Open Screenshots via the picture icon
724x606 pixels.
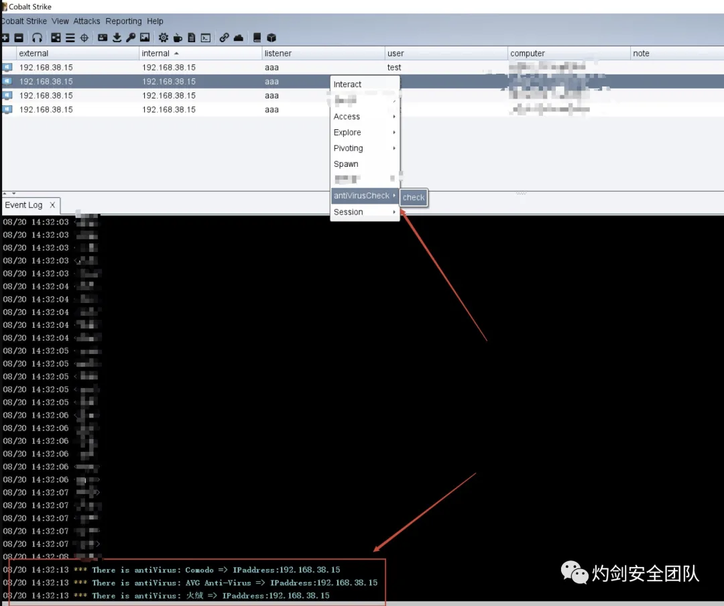pos(145,38)
